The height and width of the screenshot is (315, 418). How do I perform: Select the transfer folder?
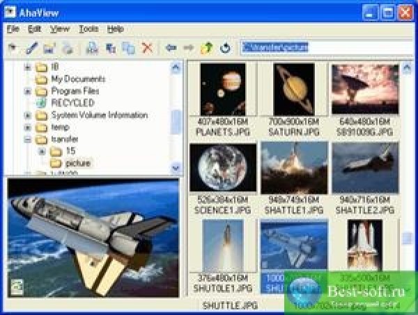[65, 139]
